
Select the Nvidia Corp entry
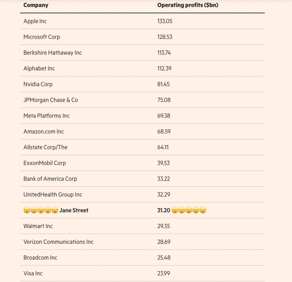(x=38, y=84)
